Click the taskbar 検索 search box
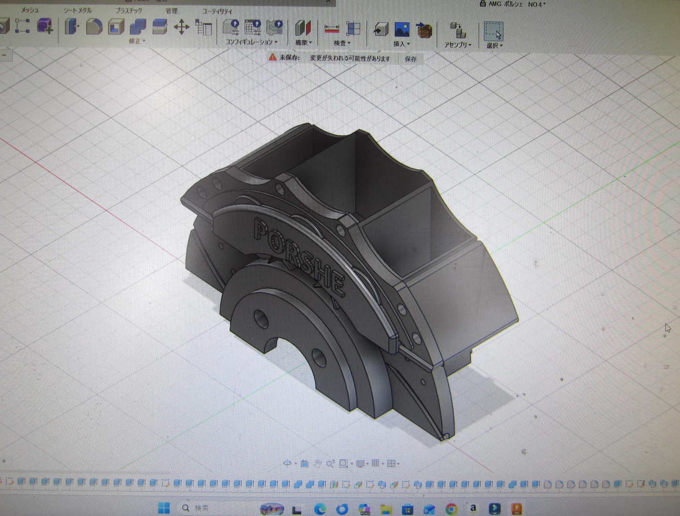The image size is (680, 516). click(216, 508)
